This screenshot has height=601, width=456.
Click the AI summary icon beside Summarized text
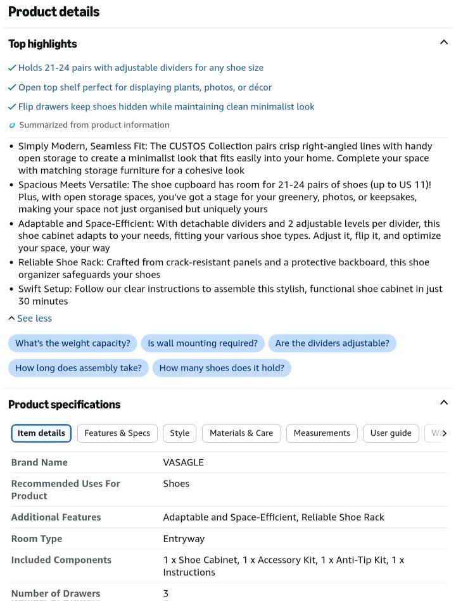coord(12,125)
